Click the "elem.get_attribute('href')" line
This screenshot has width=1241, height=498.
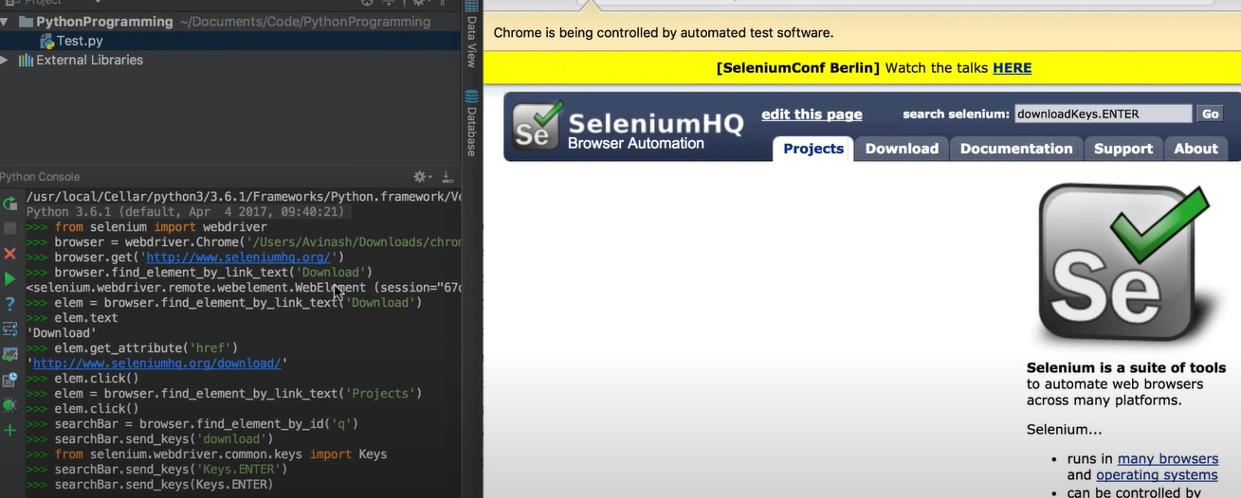[x=146, y=348]
